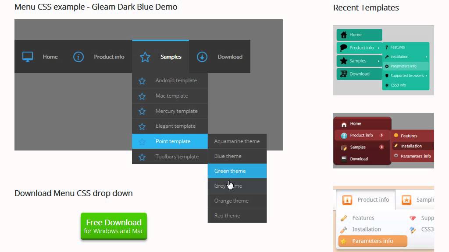The image size is (449, 252).
Task: Click black star icon in green template preview
Action: click(x=344, y=60)
